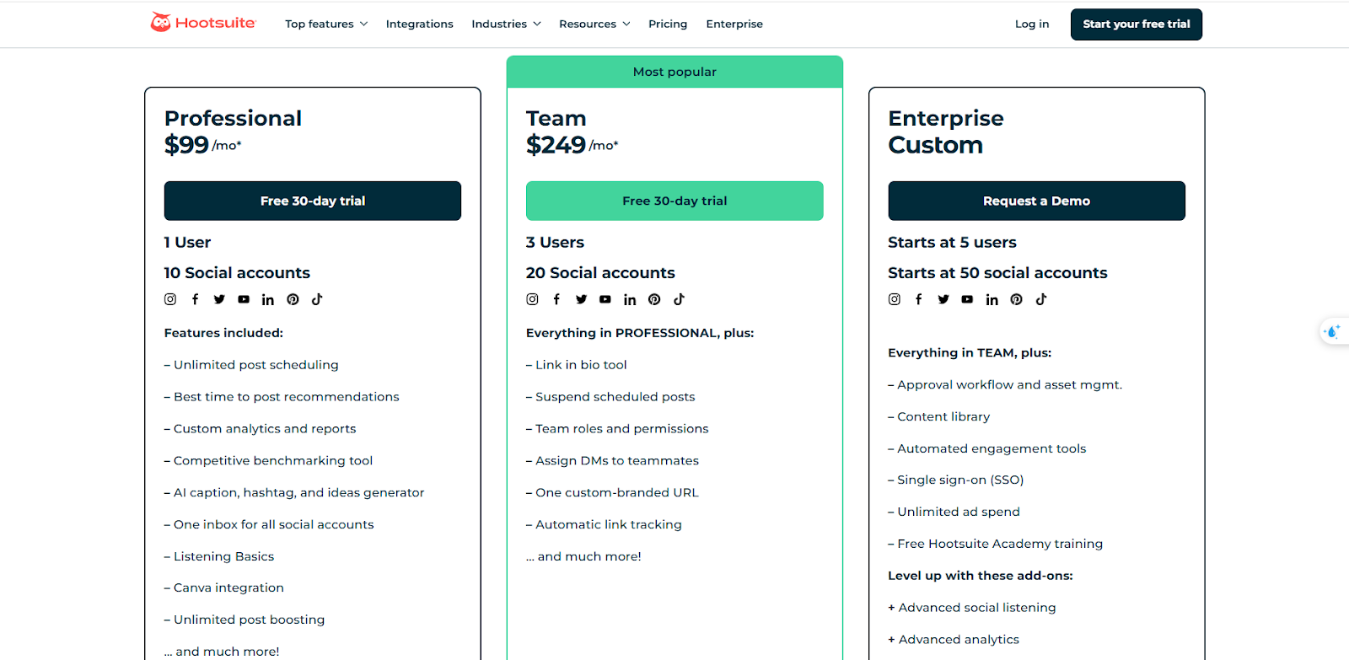
Task: Click Instagram icon in Team plan
Action: [532, 299]
